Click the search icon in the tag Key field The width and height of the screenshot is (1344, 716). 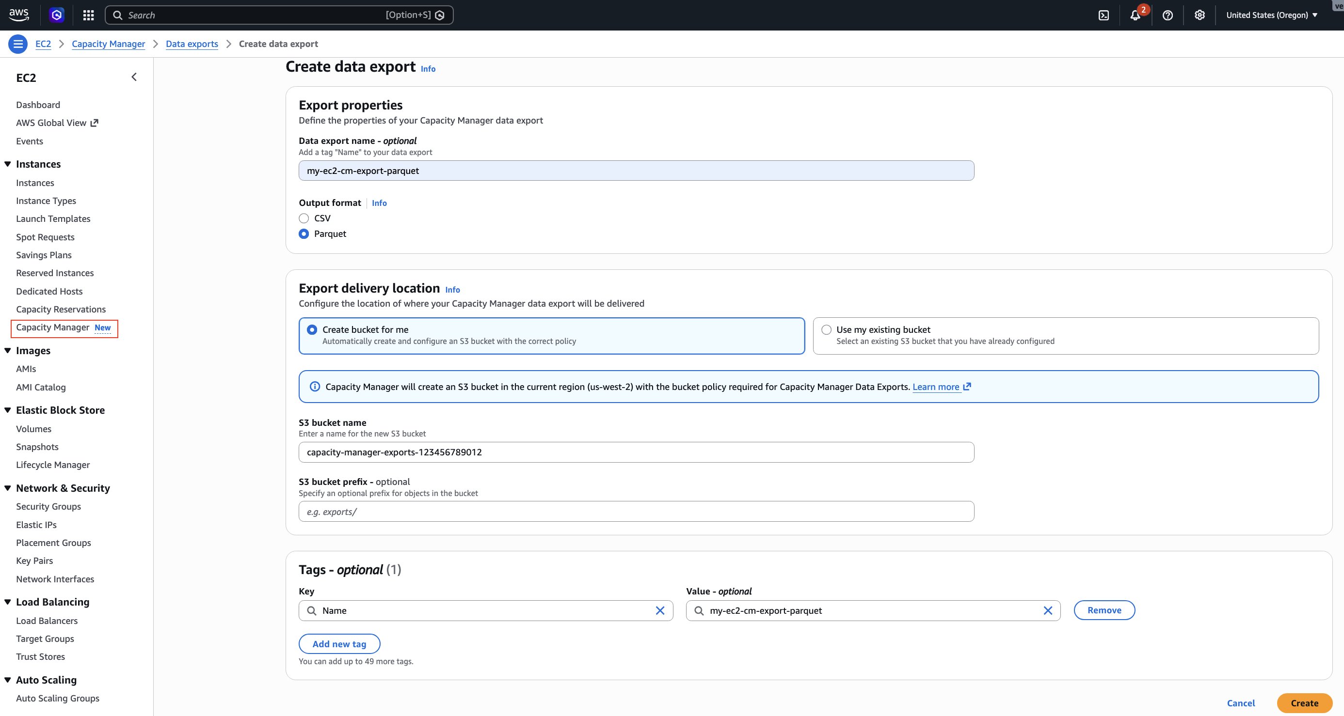pos(311,611)
